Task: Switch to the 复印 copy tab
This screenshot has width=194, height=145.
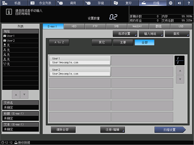Action: [125, 3]
